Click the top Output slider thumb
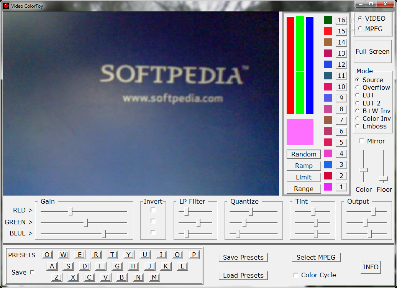This screenshot has width=397, height=288. pyautogui.click(x=374, y=211)
